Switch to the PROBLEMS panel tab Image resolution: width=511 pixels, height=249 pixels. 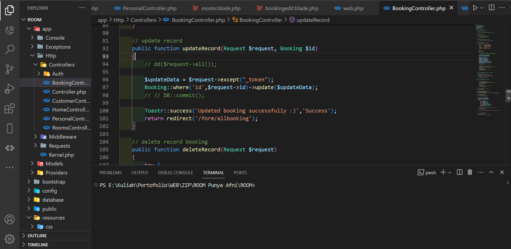(111, 173)
